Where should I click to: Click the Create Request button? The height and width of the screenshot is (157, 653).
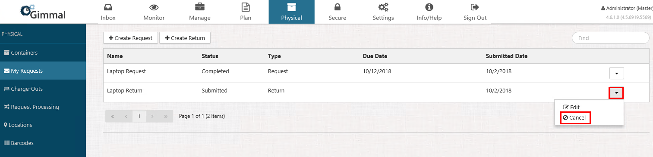point(130,38)
